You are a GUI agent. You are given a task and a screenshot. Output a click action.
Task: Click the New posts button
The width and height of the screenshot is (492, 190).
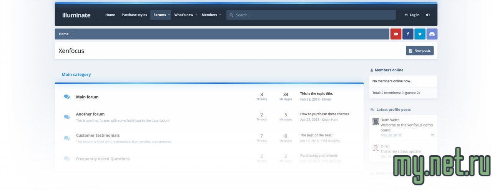[x=419, y=51]
